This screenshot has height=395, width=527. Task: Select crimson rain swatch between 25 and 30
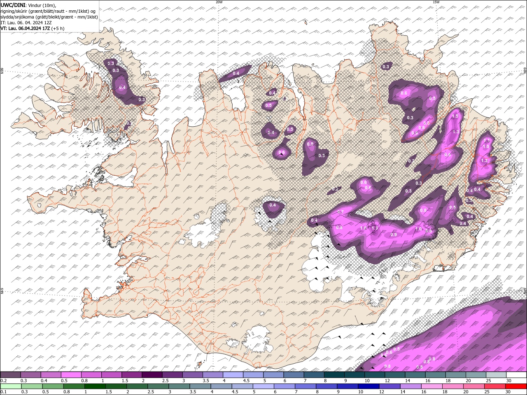click(x=494, y=386)
